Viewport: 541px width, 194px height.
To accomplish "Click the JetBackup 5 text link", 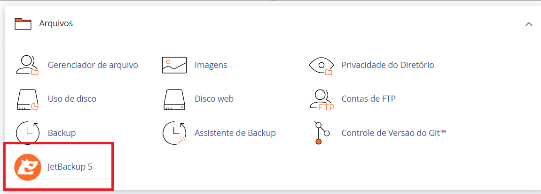I will tap(70, 167).
